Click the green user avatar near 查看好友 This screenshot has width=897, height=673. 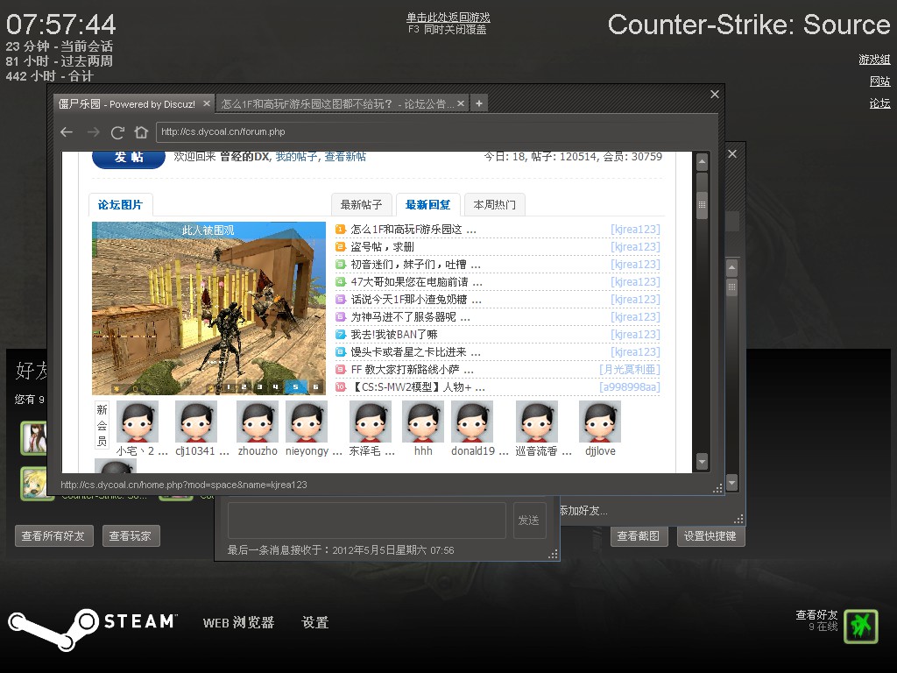coord(861,627)
